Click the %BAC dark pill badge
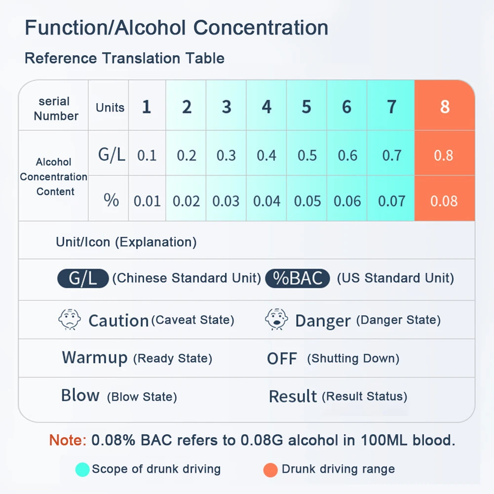The image size is (494, 494). (298, 278)
